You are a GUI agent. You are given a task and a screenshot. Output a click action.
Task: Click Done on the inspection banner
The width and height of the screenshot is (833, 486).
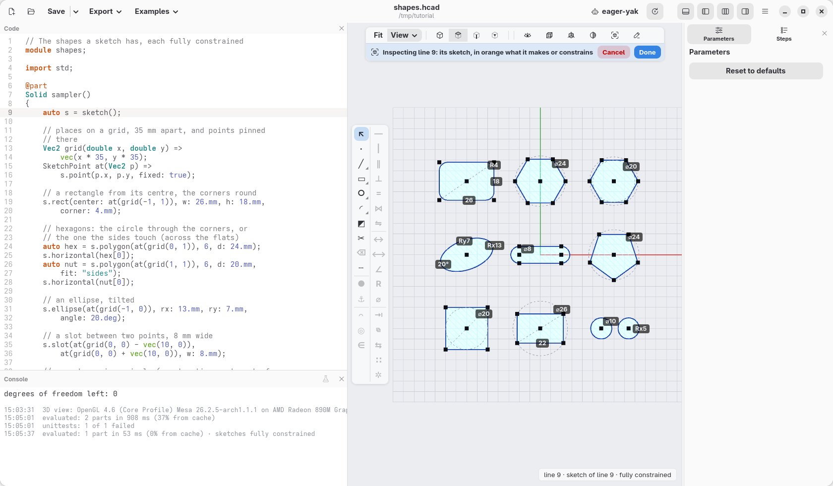(x=647, y=52)
